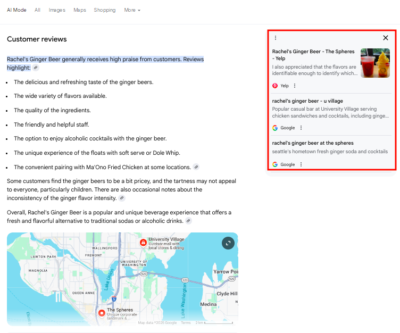Click the ginger beer drinks thumbnail
The image size is (400, 333).
tap(375, 63)
